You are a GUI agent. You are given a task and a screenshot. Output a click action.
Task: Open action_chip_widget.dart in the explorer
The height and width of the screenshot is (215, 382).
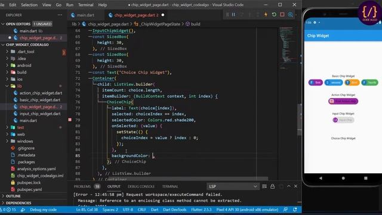[x=41, y=93]
